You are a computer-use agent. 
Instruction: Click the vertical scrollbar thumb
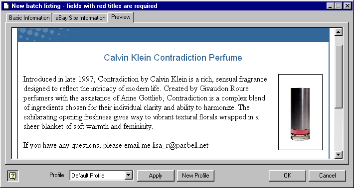tap(339, 77)
